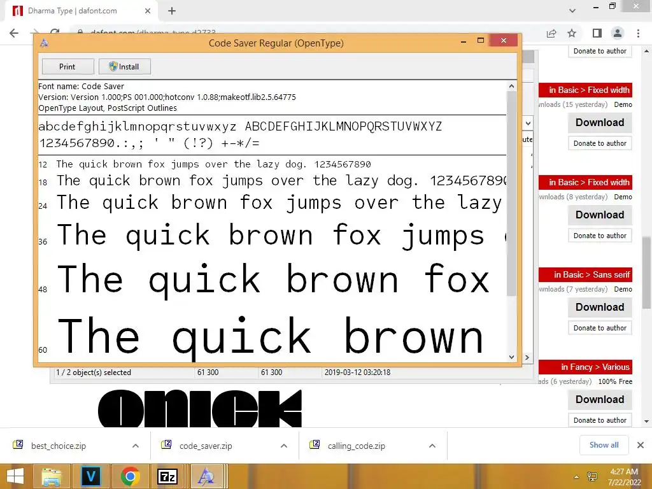Viewport: 652px width, 489px height.
Task: Open the 'in Fancy > Various' category link
Action: tap(595, 367)
